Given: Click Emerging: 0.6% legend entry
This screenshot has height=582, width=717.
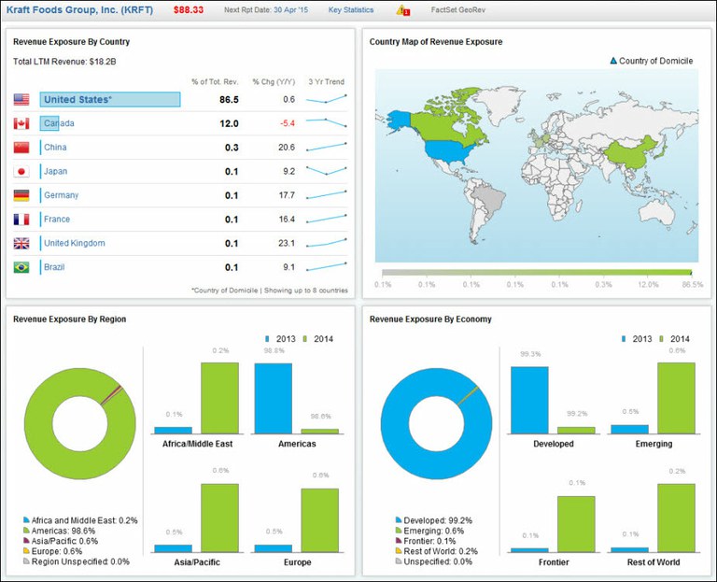Looking at the screenshot, I should 429,531.
